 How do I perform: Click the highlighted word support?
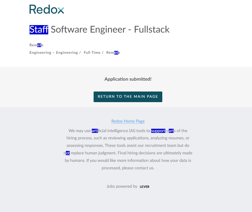pos(158,131)
